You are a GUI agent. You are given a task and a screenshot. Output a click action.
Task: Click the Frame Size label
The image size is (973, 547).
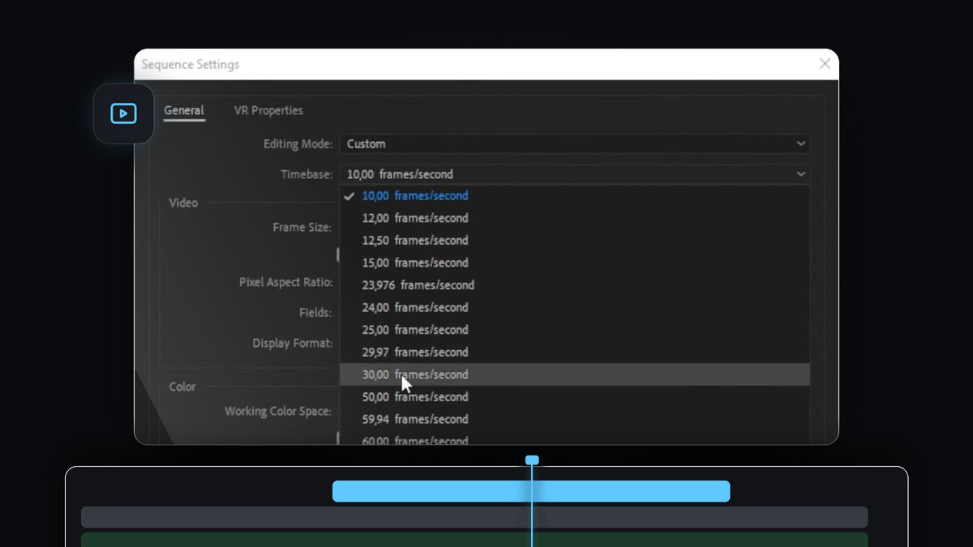coord(302,228)
